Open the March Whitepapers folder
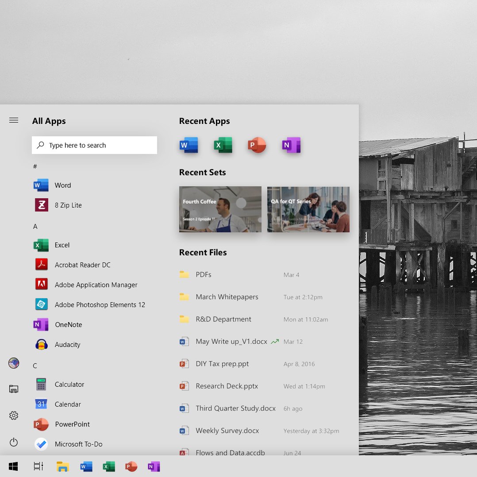This screenshot has width=477, height=477. [x=227, y=297]
